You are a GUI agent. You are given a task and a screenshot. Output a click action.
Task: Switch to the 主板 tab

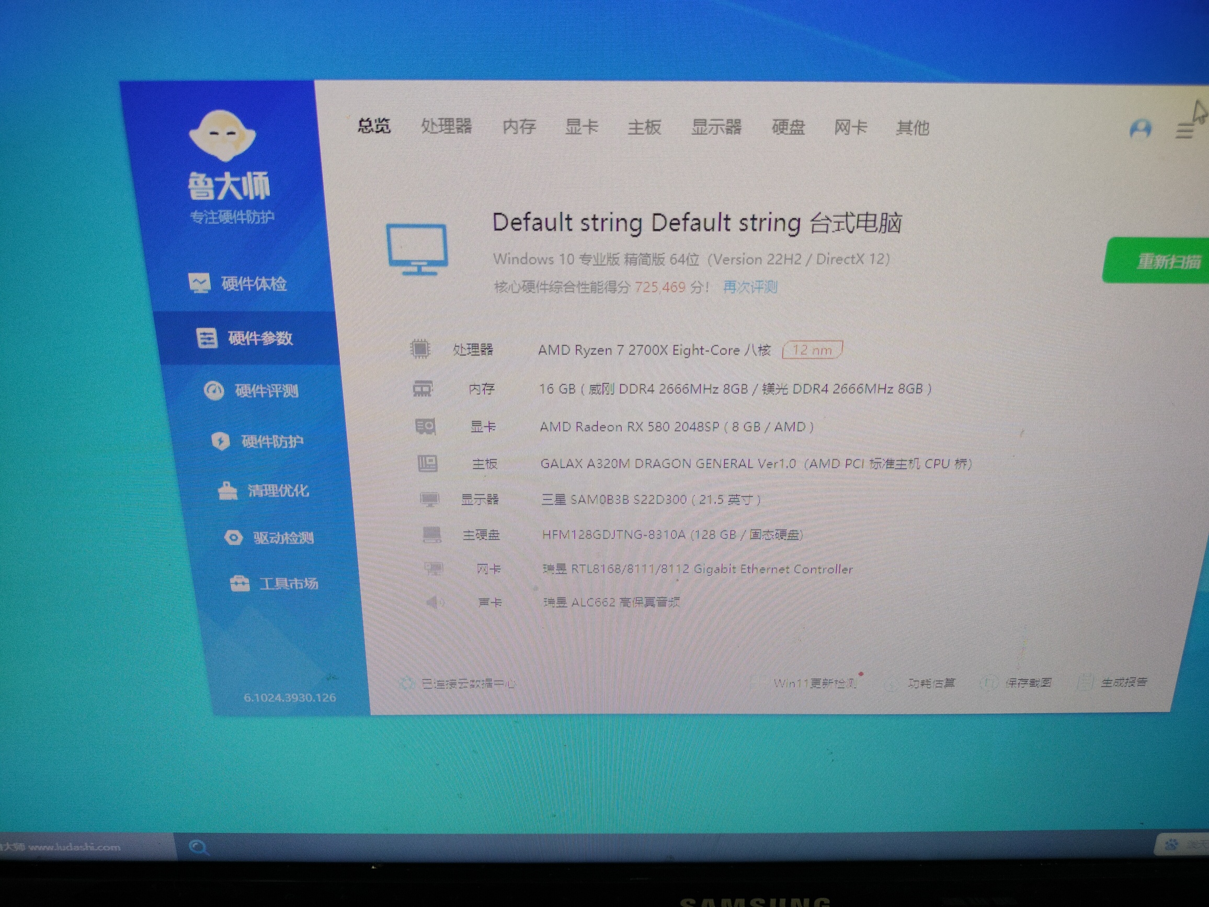tap(644, 128)
